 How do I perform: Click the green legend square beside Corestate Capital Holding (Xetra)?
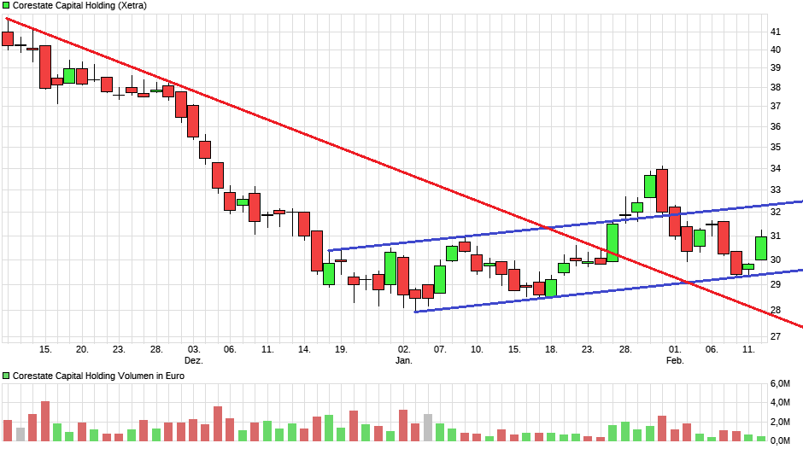tap(6, 5)
